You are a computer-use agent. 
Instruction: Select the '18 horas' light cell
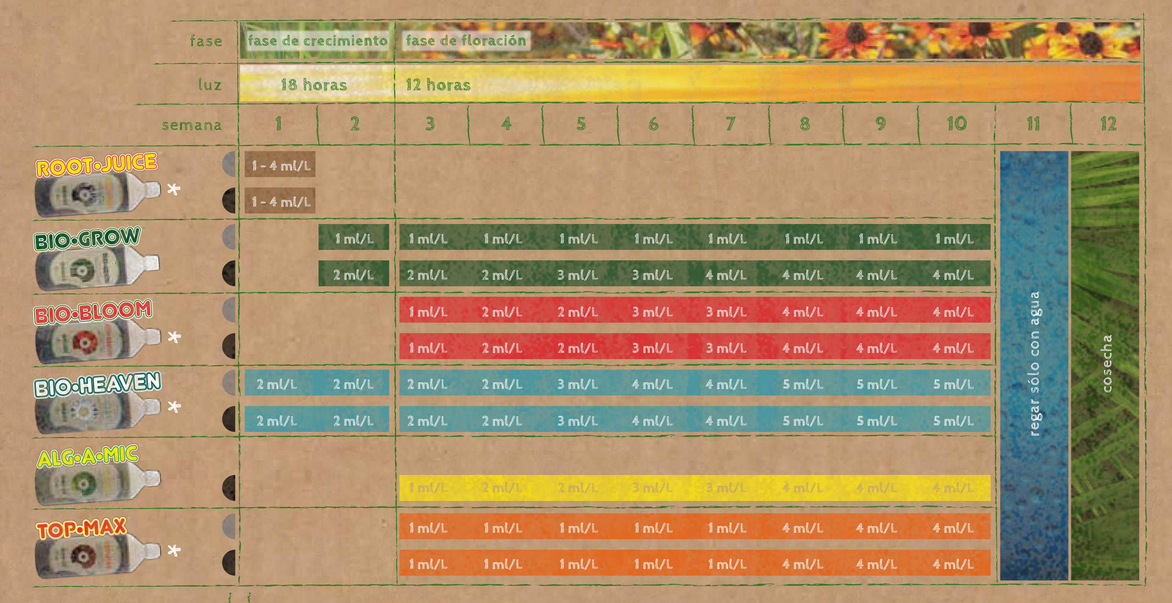314,85
